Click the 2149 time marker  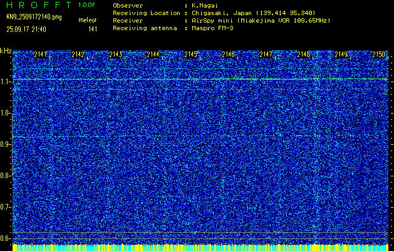coord(341,55)
